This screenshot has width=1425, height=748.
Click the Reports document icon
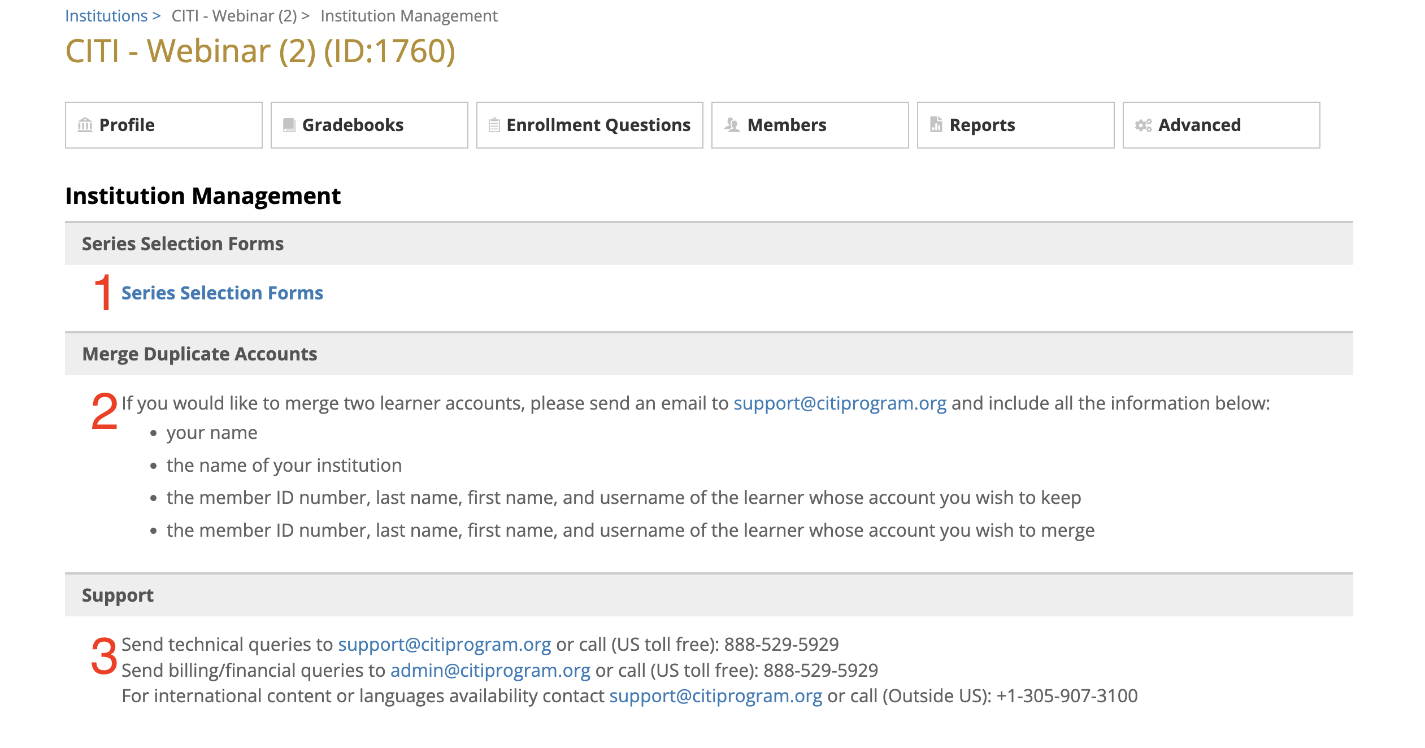point(936,124)
